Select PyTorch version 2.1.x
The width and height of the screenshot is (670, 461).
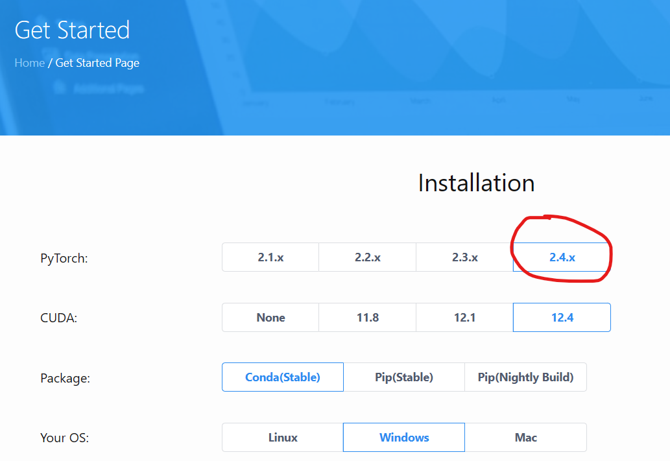click(x=270, y=257)
